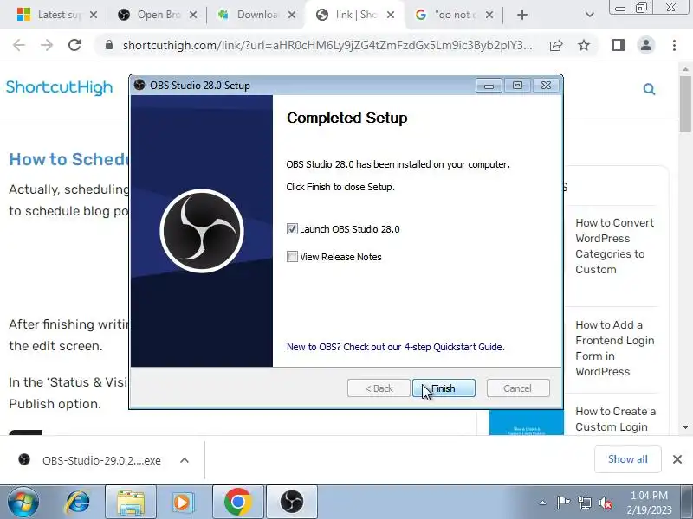This screenshot has height=519, width=693.
Task: Click the Finish button in OBS Setup
Action: [x=444, y=388]
